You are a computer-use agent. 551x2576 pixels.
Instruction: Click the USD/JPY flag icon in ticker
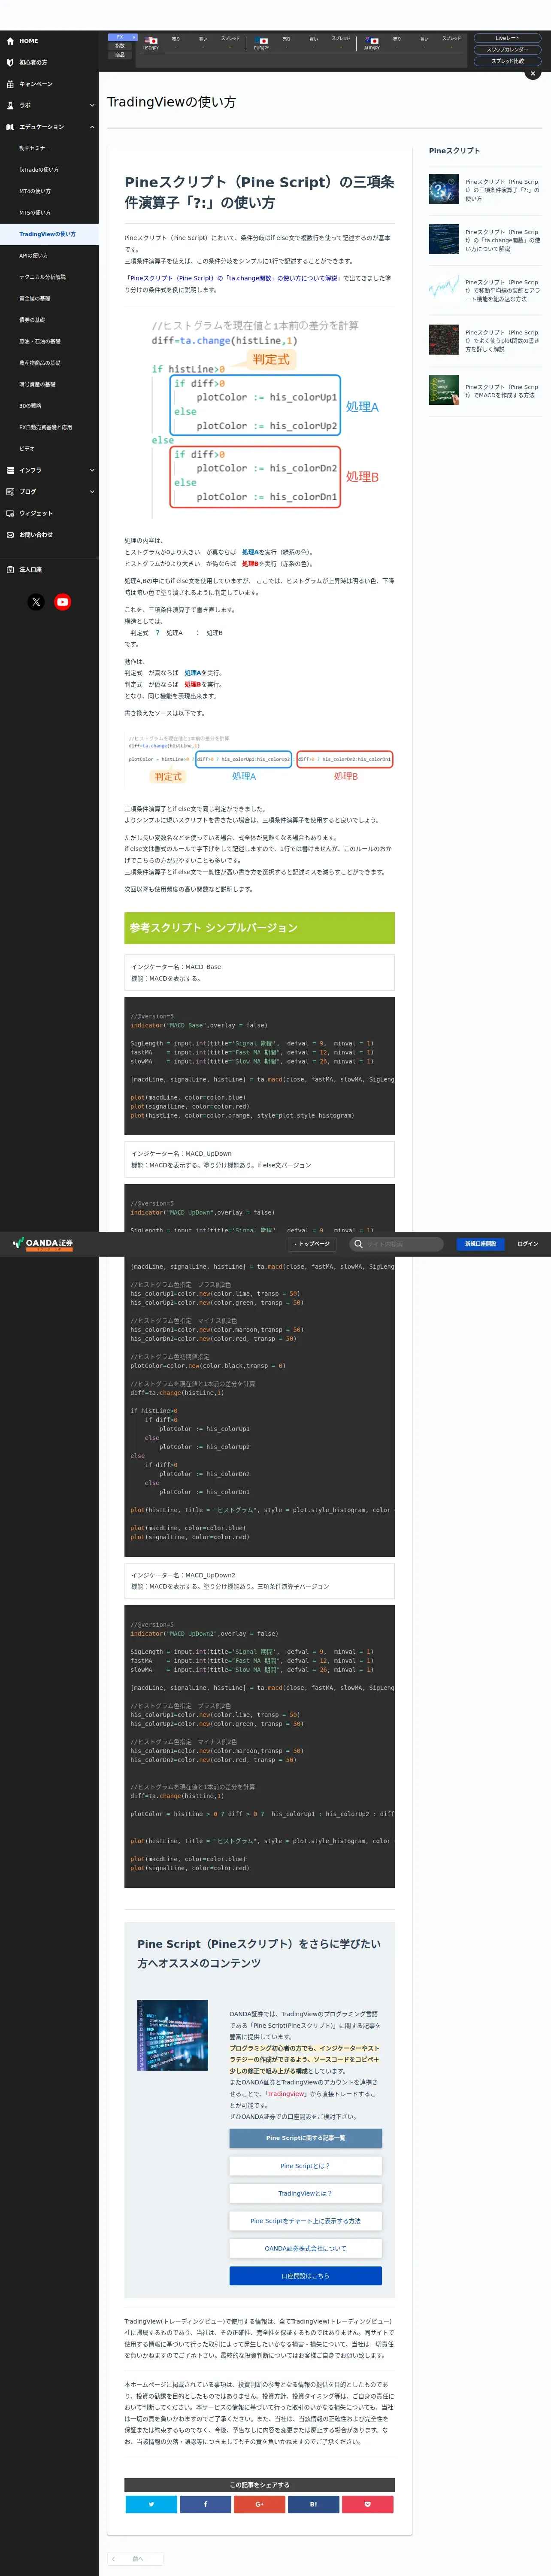[151, 41]
